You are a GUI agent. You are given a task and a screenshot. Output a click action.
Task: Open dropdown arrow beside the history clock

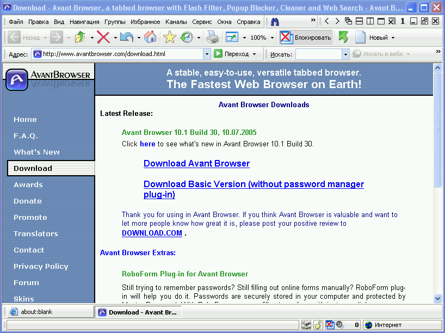(x=199, y=38)
